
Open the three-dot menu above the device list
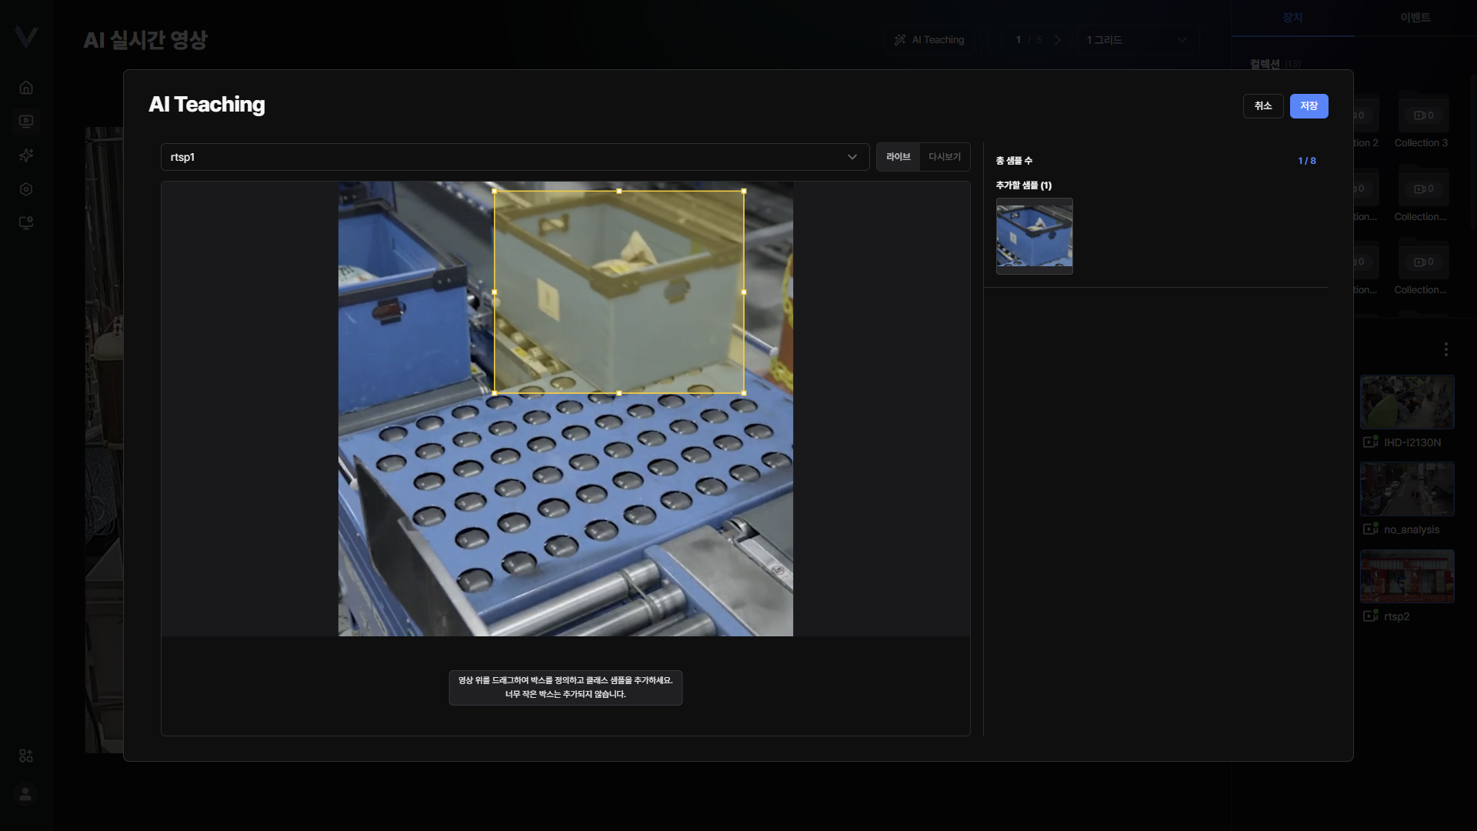click(1446, 349)
